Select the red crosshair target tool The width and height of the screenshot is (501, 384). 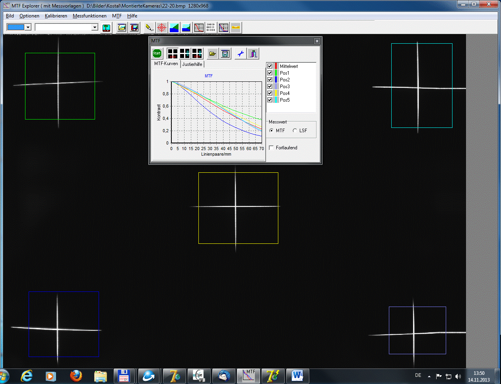[x=161, y=27]
